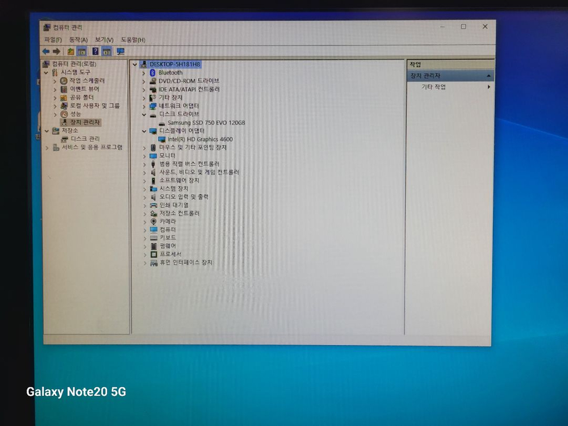Collapse the 디스크 드라이브 node
The width and height of the screenshot is (568, 426).
tap(144, 114)
